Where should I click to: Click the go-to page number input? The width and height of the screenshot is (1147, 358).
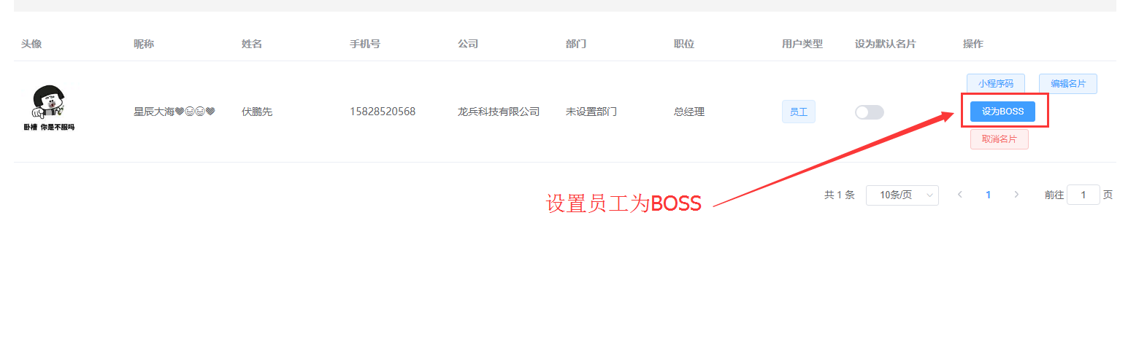coord(1083,195)
